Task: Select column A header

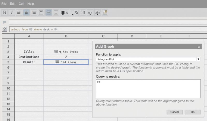Action: [29, 36]
